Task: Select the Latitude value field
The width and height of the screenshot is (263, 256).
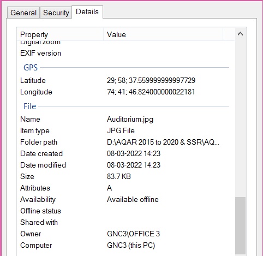Action: 151,80
